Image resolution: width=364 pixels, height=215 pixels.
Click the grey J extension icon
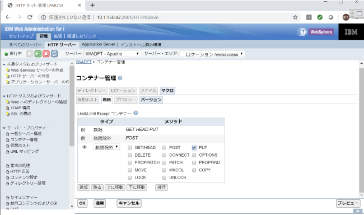[309, 17]
